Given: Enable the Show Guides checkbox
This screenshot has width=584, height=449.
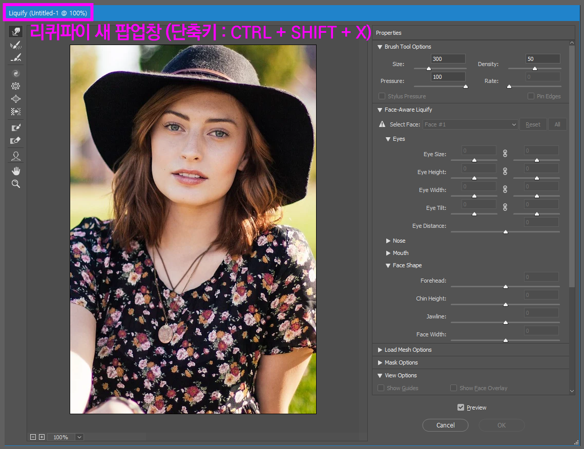Looking at the screenshot, I should (381, 388).
